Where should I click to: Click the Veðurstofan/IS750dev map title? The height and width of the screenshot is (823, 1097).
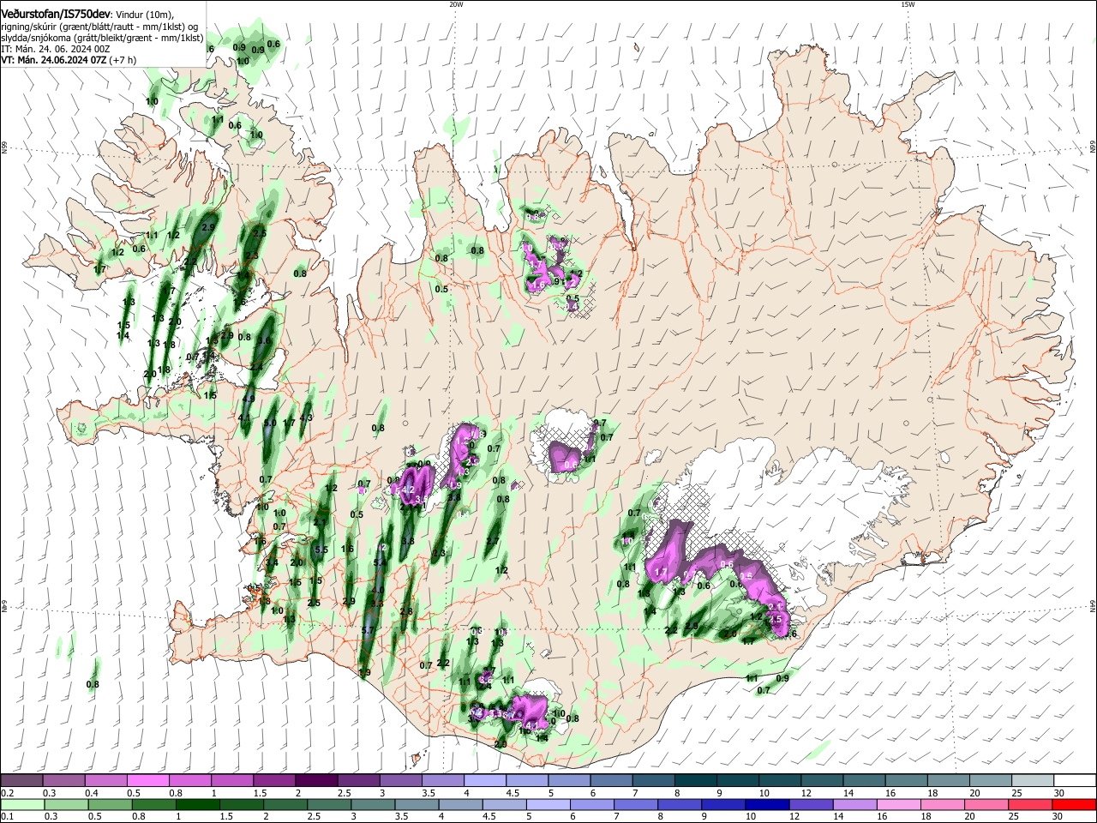[x=56, y=14]
